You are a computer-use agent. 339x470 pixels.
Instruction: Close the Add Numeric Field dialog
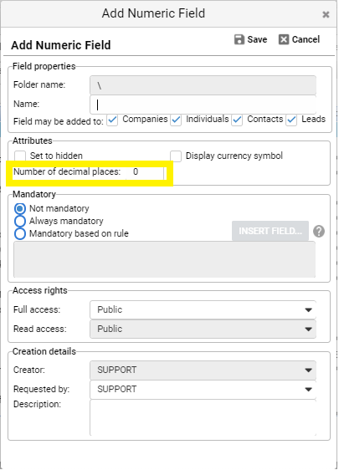pos(326,14)
